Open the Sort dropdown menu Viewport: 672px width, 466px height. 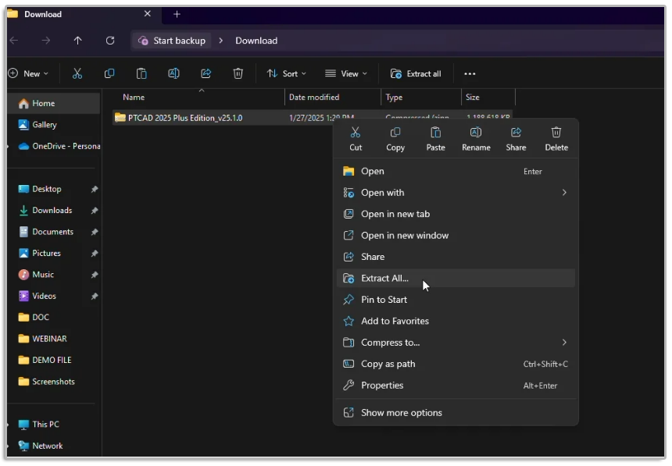click(x=287, y=73)
